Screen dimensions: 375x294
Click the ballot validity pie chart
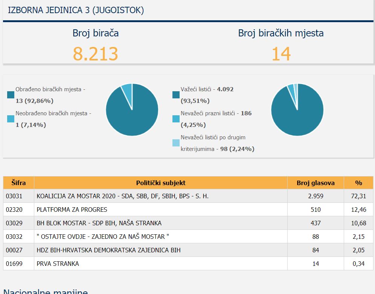point(297,110)
